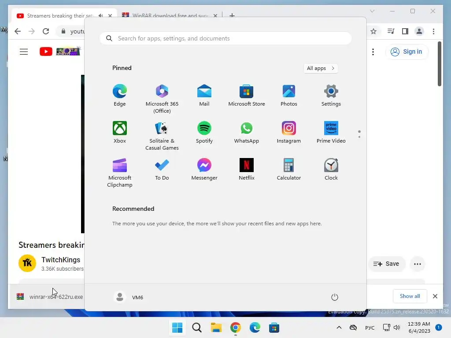The width and height of the screenshot is (451, 338).
Task: Open Microsoft Store from the taskbar
Action: [x=274, y=327]
